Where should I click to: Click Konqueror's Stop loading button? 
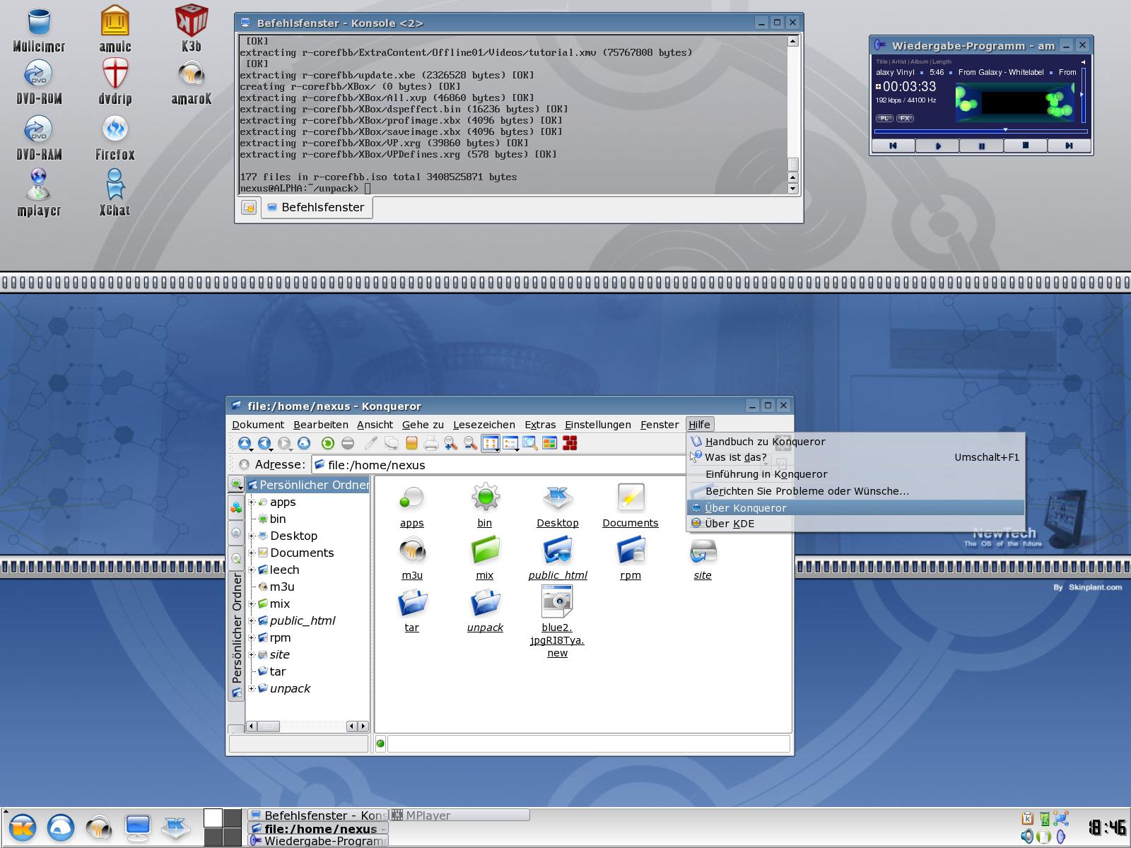pos(348,443)
